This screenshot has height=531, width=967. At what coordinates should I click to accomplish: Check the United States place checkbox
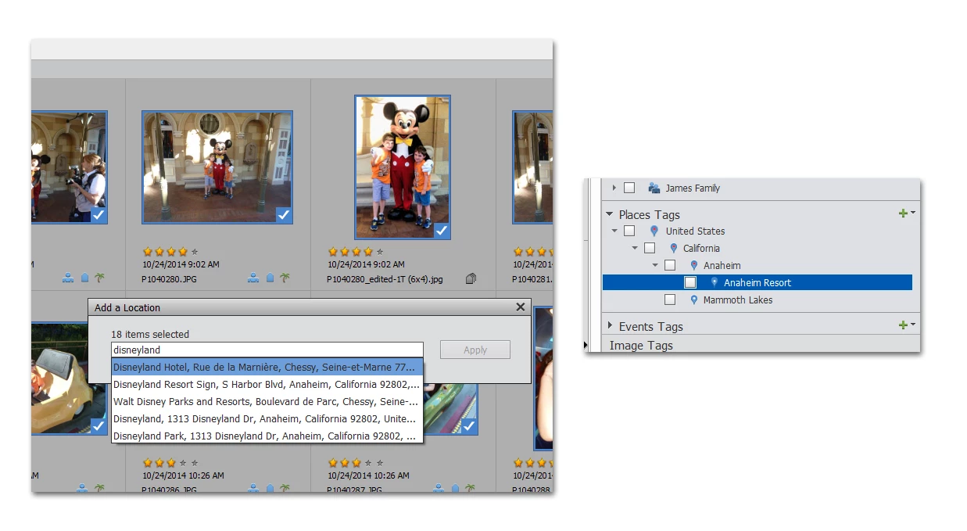click(x=629, y=231)
